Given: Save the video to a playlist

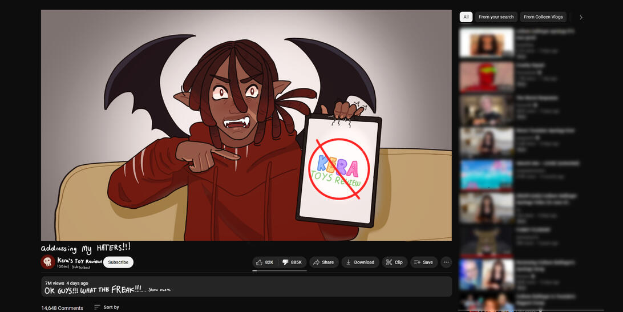Looking at the screenshot, I should coord(423,262).
